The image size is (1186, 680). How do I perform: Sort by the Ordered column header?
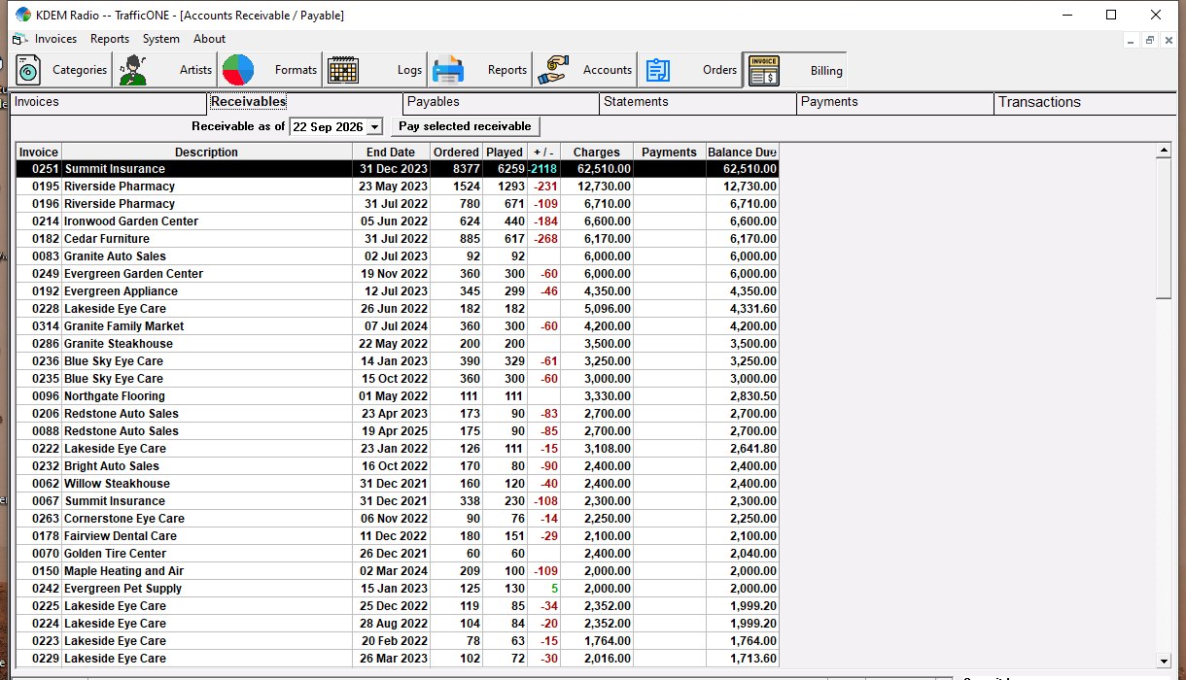[x=456, y=152]
